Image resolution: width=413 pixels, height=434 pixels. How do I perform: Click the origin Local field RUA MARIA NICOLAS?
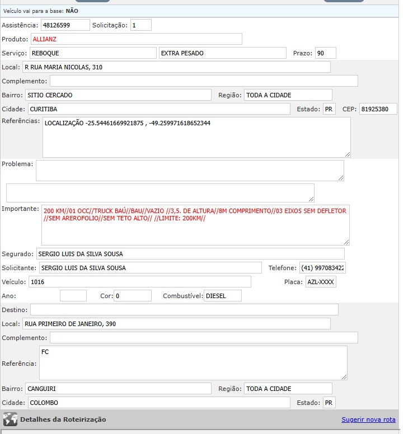176,67
